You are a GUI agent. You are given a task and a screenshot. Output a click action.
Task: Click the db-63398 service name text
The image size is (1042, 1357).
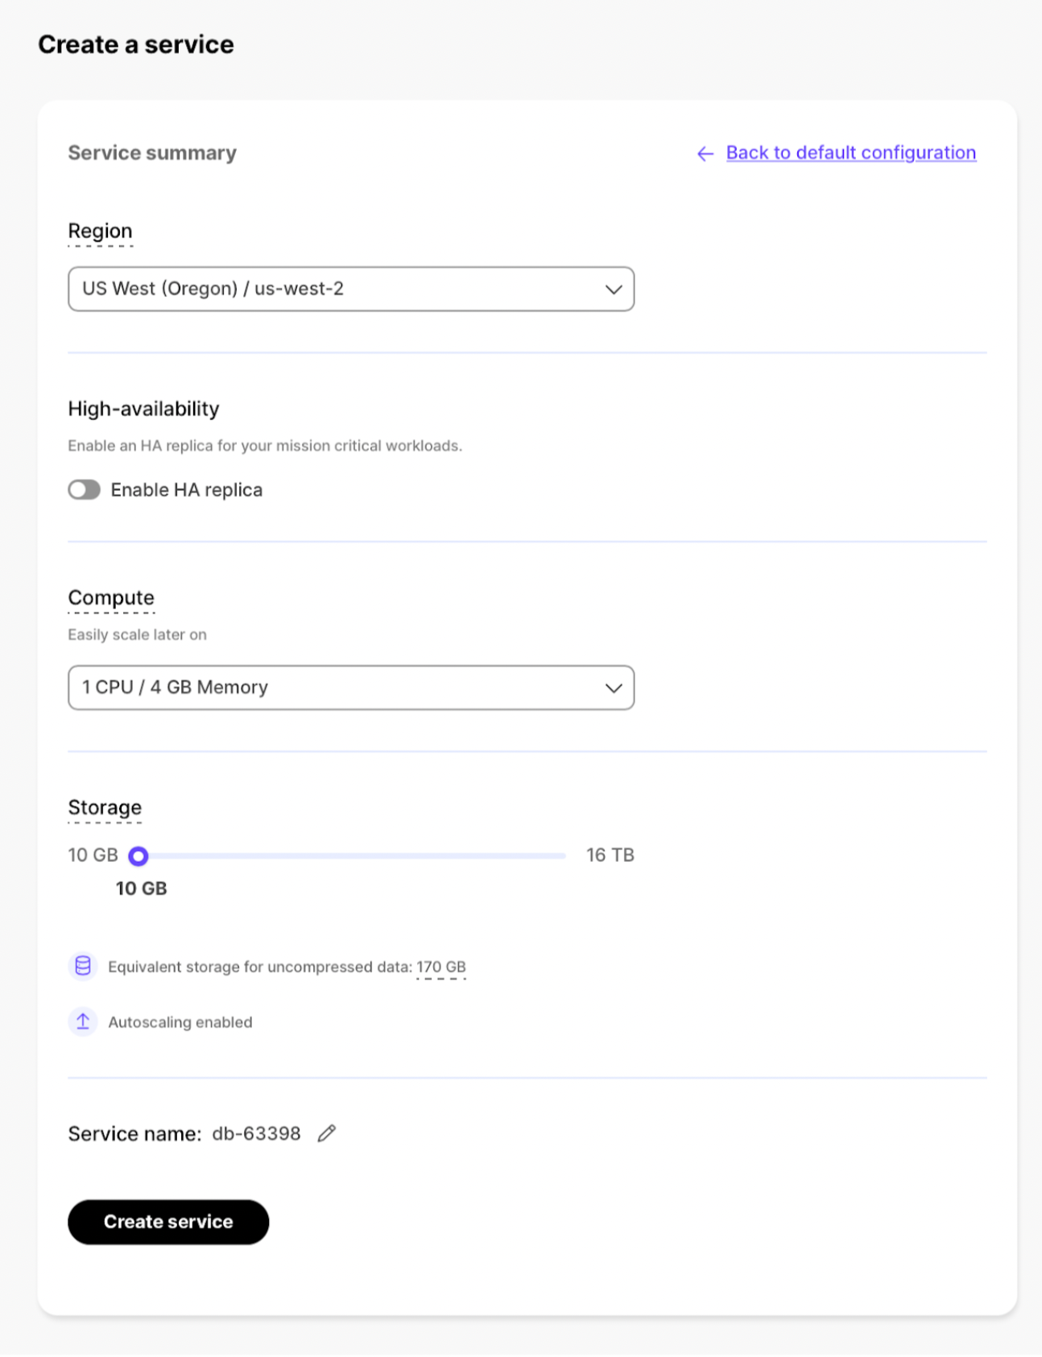click(x=256, y=1134)
